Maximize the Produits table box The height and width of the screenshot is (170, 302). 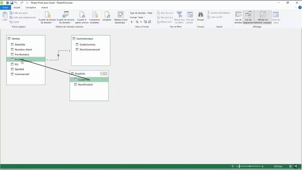(x=105, y=74)
